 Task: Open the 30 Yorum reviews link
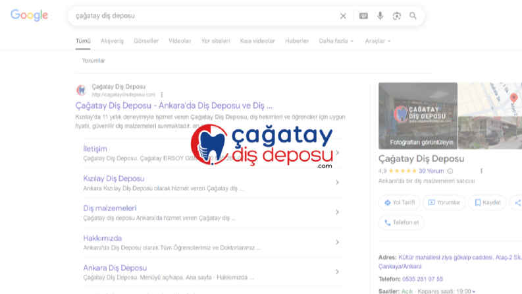tap(431, 171)
